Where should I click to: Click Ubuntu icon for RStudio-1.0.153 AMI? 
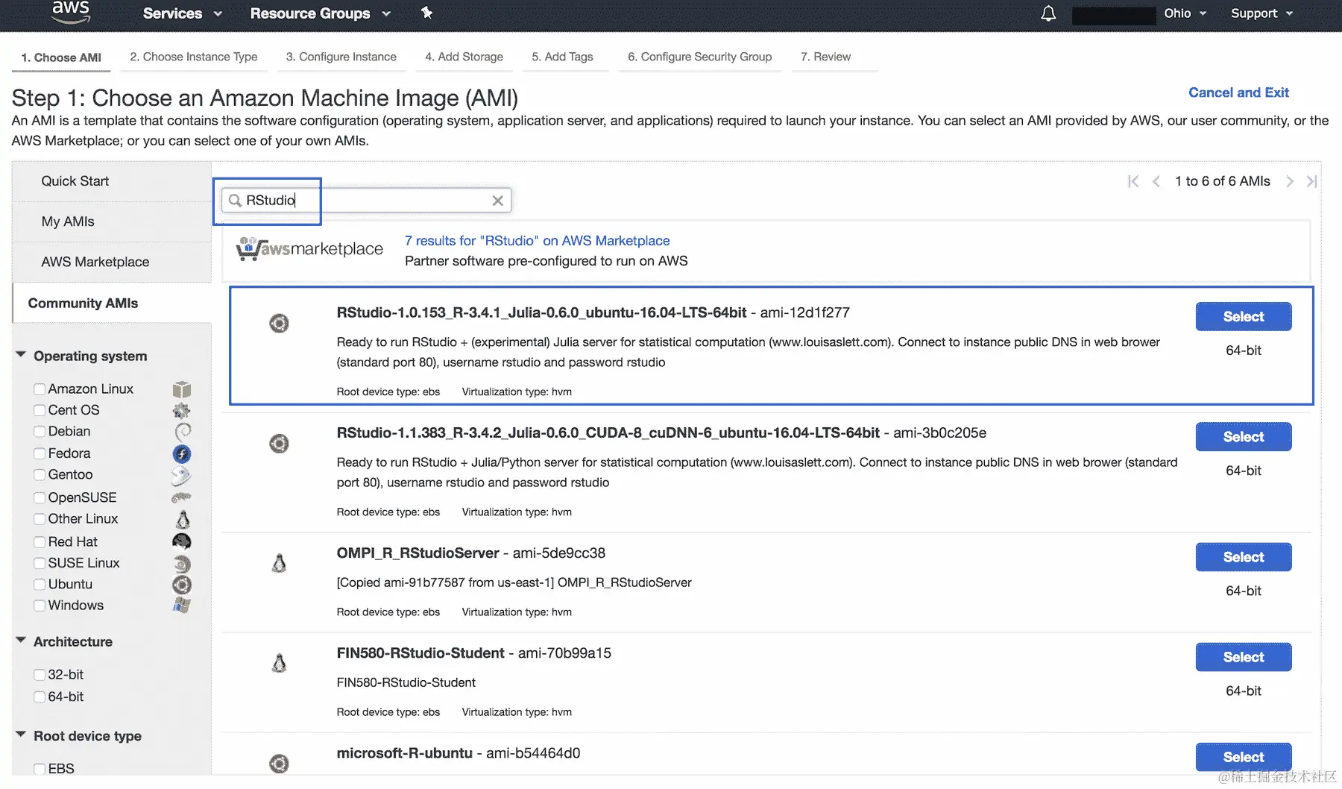[x=279, y=323]
